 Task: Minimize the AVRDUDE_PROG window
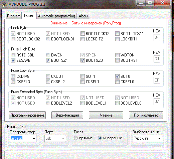pyautogui.click(x=141, y=3)
